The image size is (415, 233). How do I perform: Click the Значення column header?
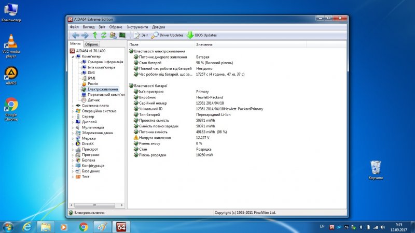pos(204,45)
